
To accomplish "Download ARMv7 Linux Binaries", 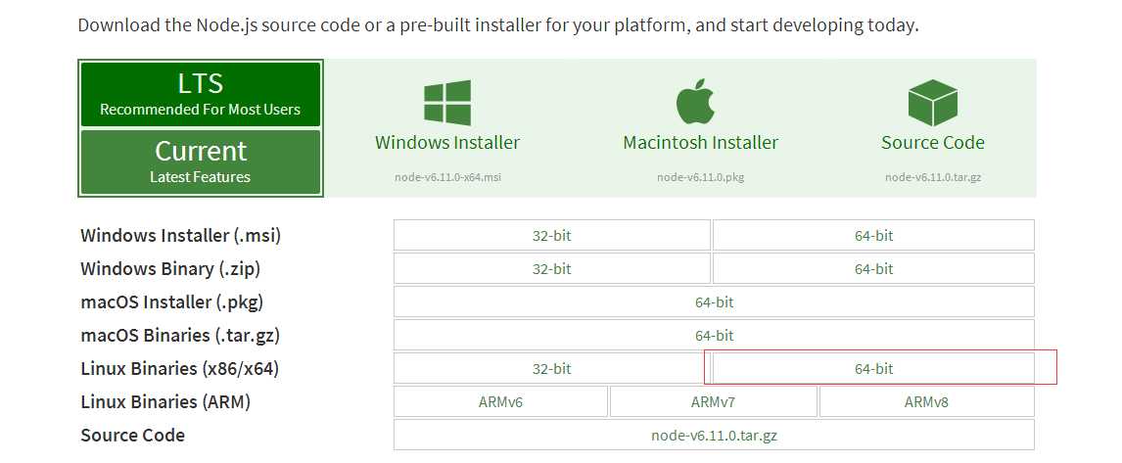I will point(713,402).
